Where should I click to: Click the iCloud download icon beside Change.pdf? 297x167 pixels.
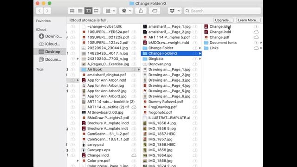pos(256,37)
